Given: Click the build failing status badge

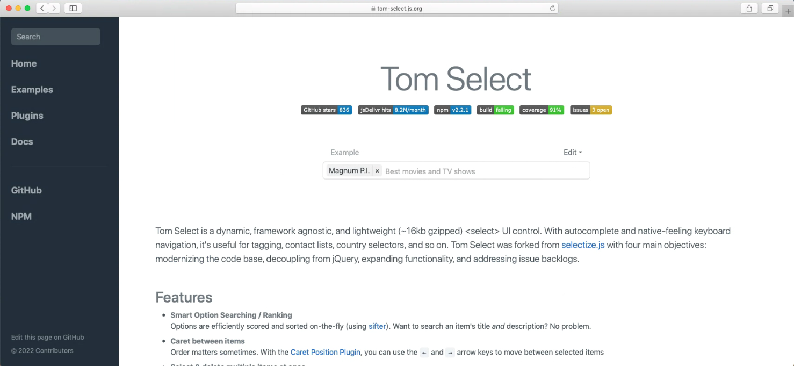Looking at the screenshot, I should click(495, 110).
